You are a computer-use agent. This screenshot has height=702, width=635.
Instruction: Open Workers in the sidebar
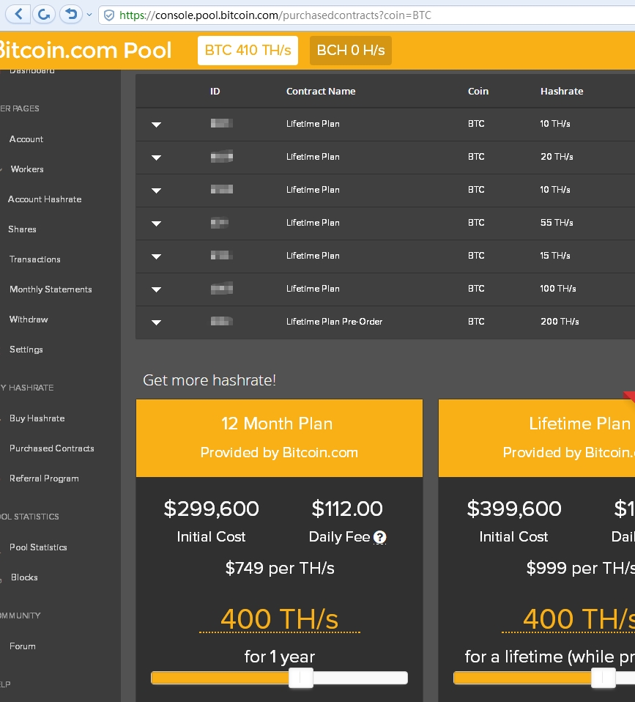(x=27, y=169)
